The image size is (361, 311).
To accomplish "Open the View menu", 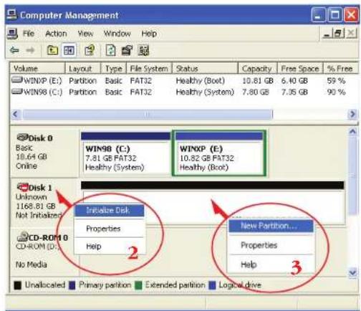I will (x=85, y=34).
